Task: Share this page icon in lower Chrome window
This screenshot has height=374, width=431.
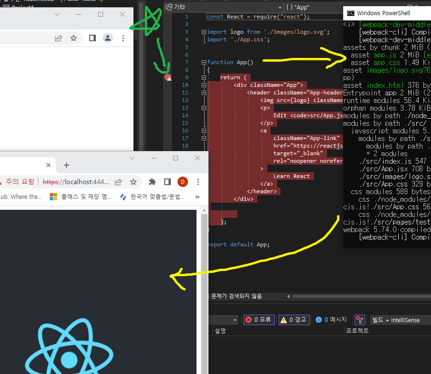Action: click(118, 182)
